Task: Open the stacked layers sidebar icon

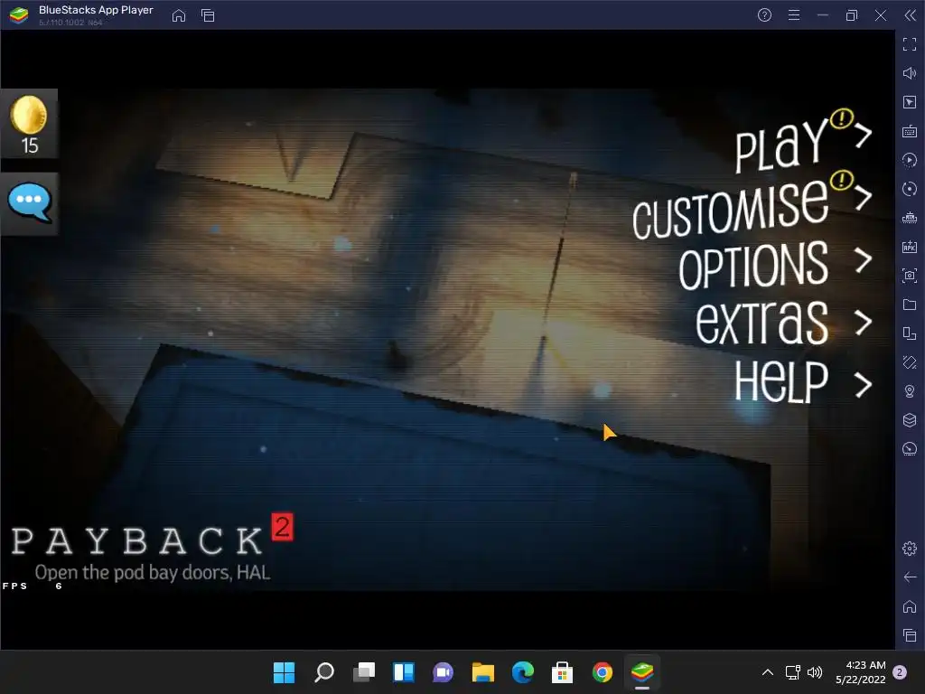Action: 910,420
